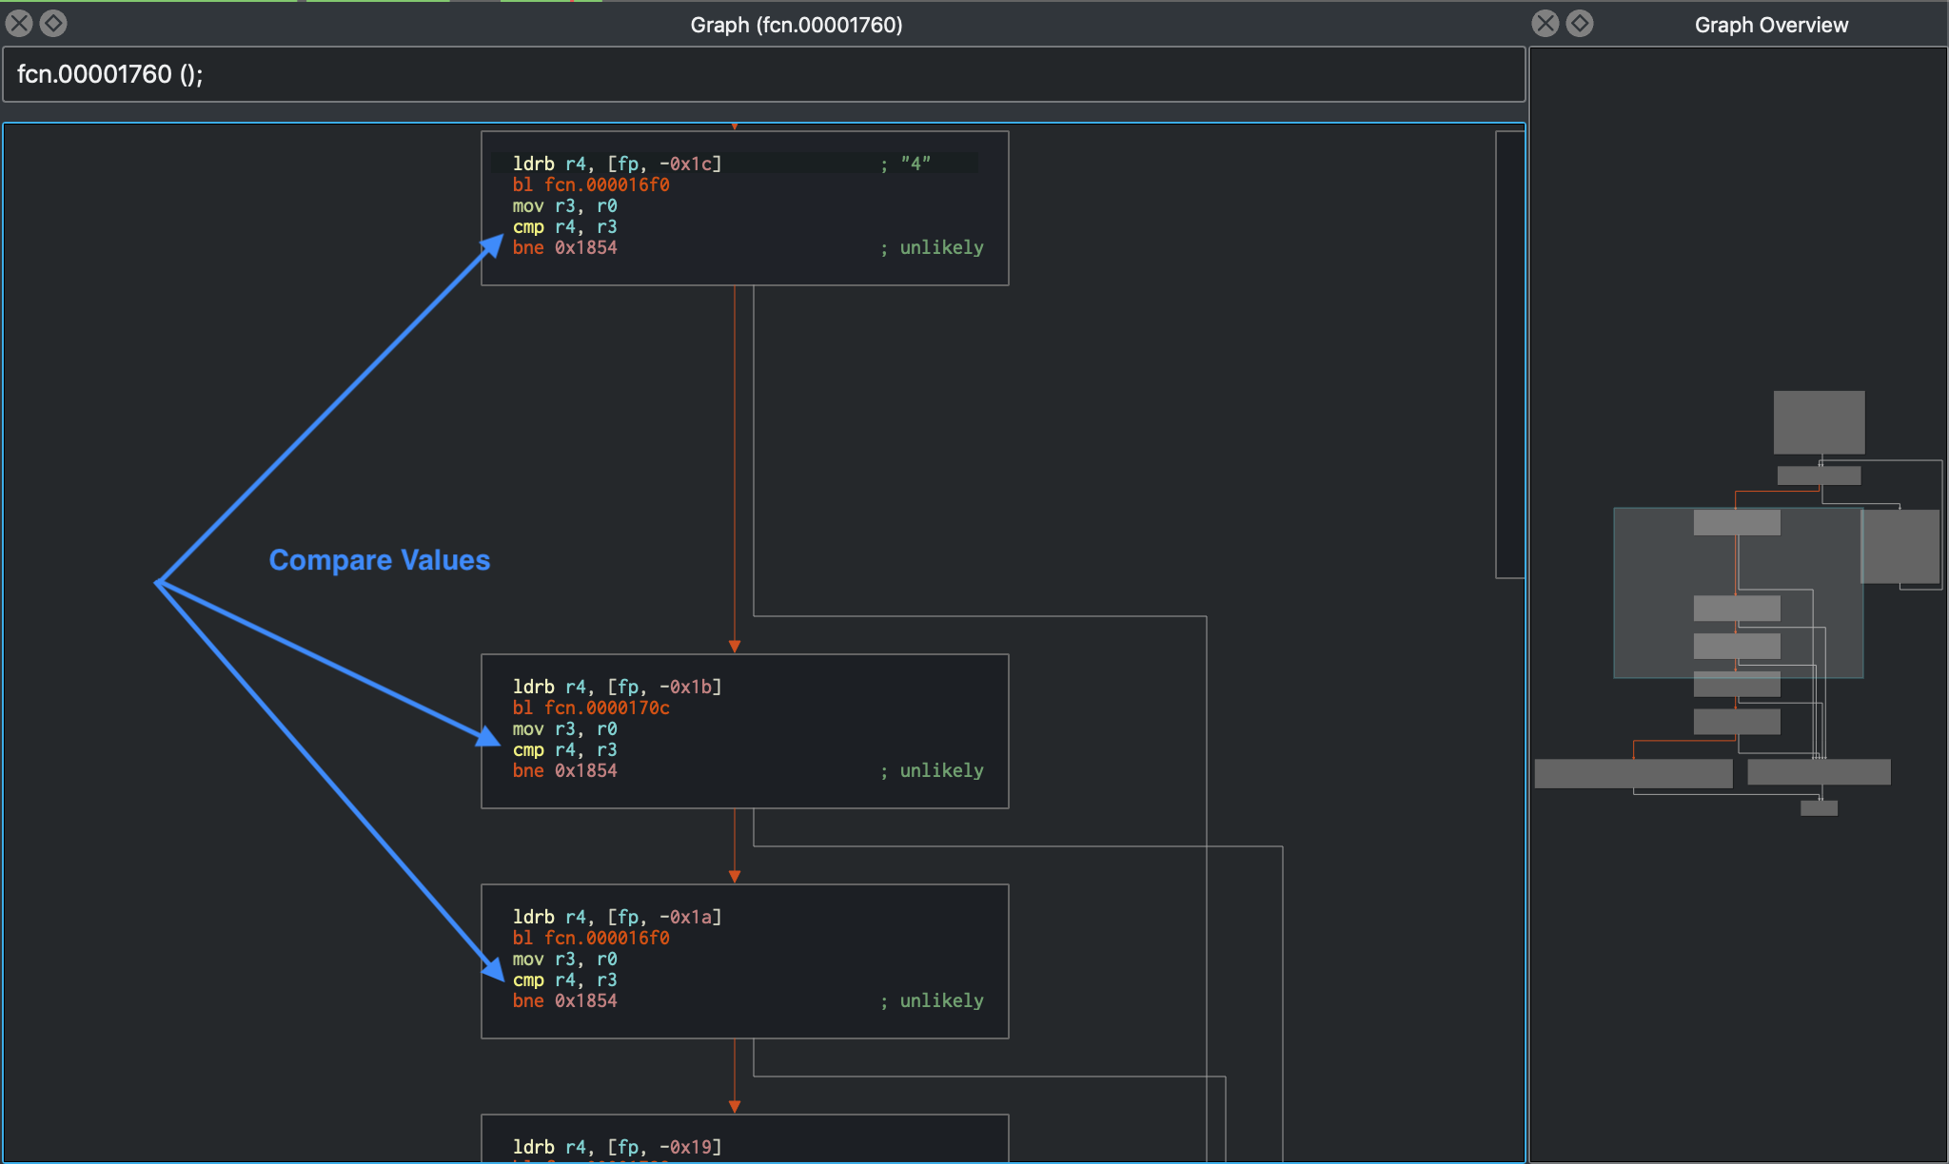
Task: Close the Graph Overview panel
Action: (x=1545, y=24)
